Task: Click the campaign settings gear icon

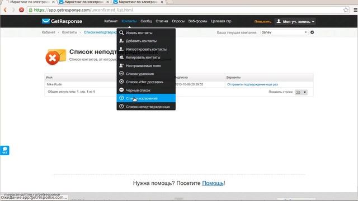Action: [312, 32]
